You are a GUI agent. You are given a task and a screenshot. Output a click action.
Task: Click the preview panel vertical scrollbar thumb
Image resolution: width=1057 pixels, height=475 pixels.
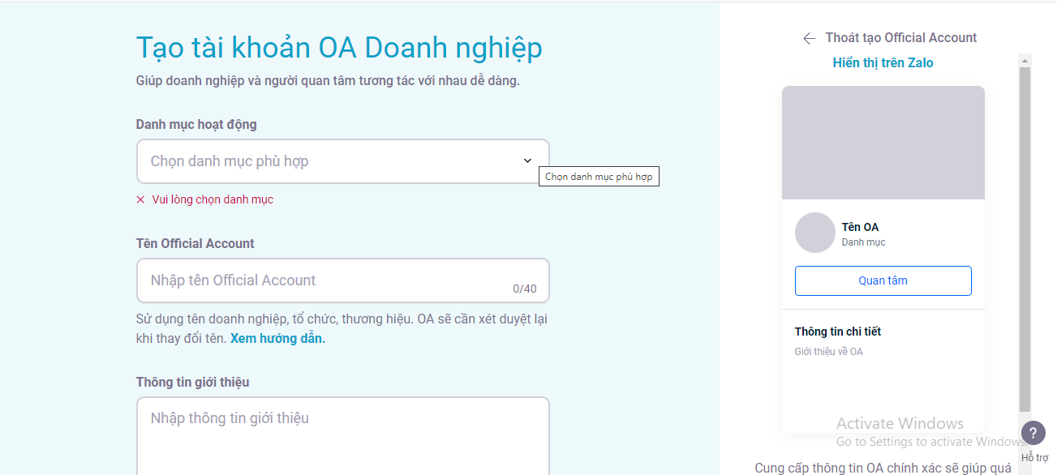pyautogui.click(x=1025, y=235)
